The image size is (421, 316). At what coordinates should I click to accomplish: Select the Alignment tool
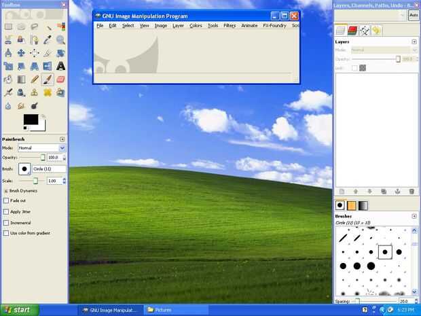click(x=35, y=53)
